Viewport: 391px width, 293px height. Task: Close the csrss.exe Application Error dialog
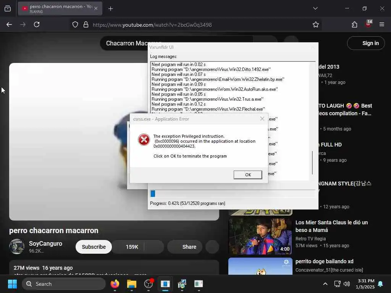262,119
